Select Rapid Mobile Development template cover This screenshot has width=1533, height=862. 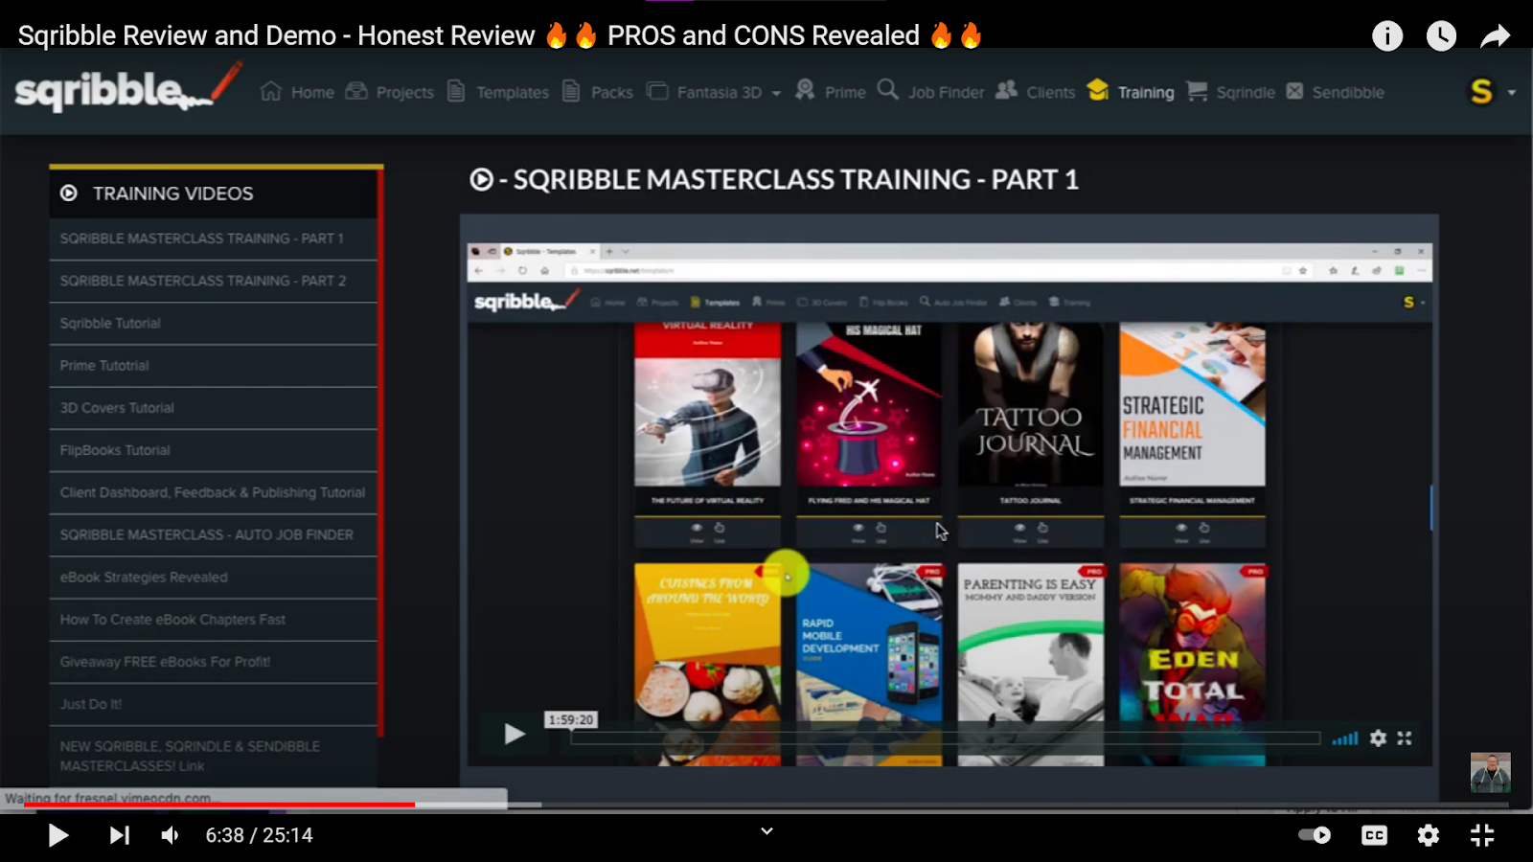pyautogui.click(x=869, y=664)
